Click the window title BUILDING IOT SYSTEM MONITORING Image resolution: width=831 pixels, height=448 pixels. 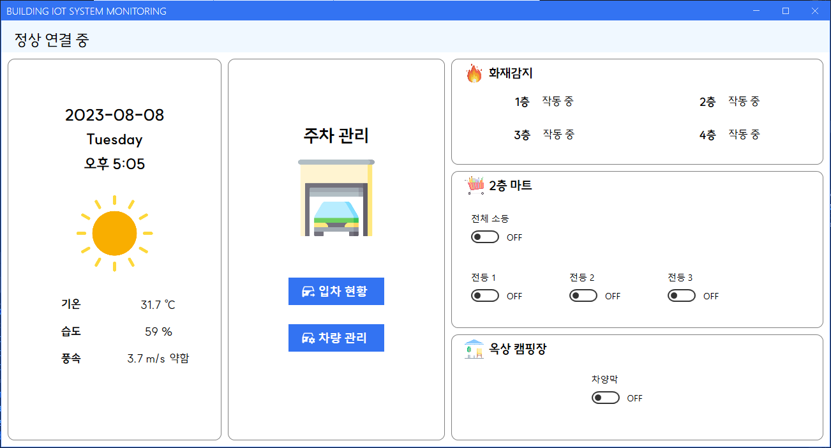[86, 11]
